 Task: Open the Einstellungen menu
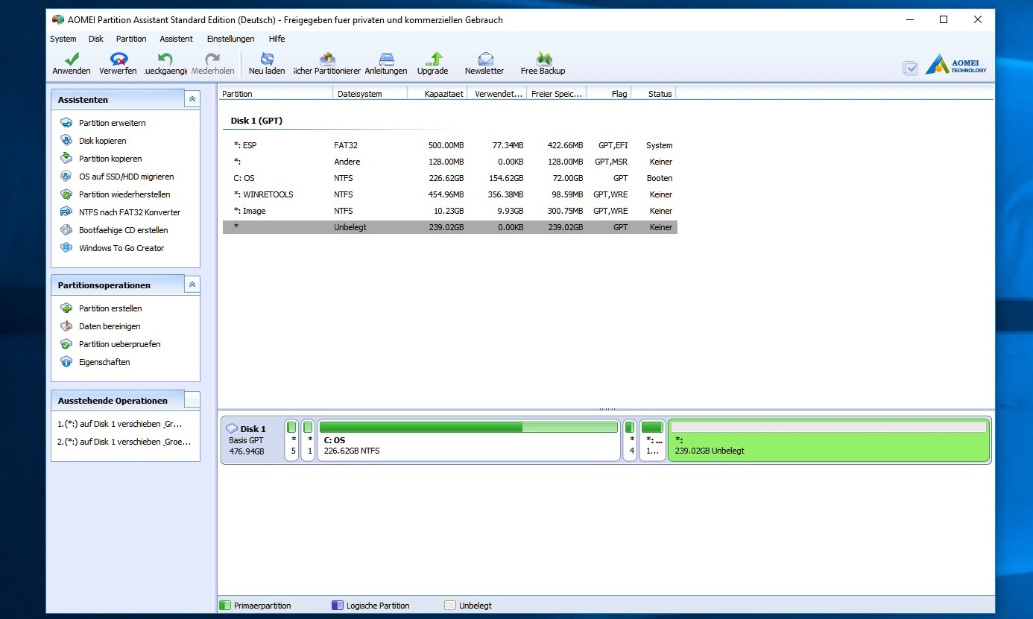[230, 39]
